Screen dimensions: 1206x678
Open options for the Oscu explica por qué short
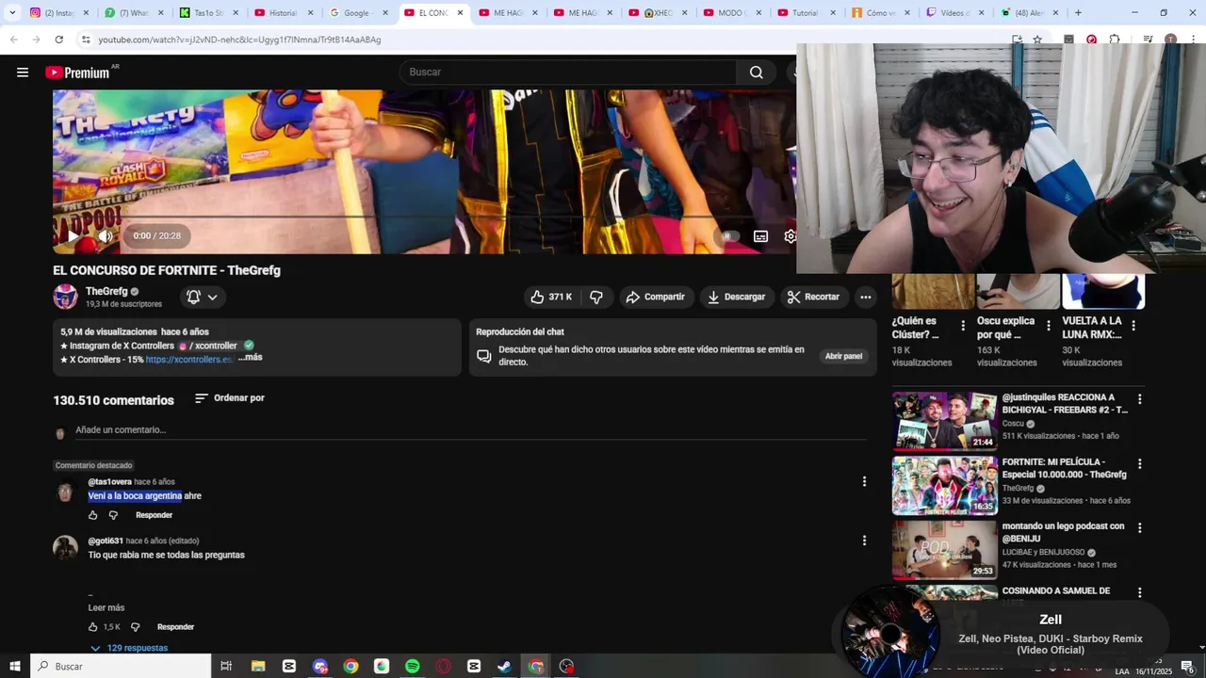1048,326
